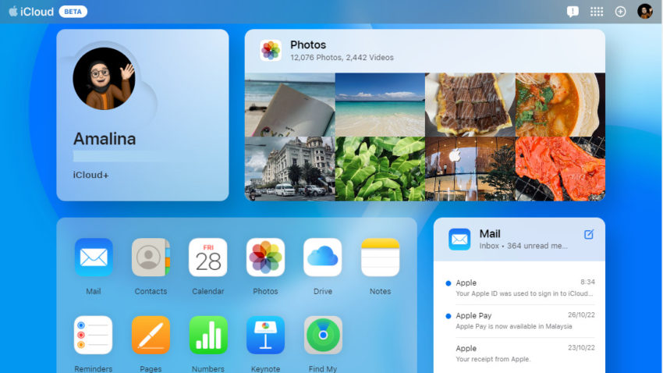Screen dimensions: 663x373
Task: Open the Drive app icon
Action: tap(323, 258)
